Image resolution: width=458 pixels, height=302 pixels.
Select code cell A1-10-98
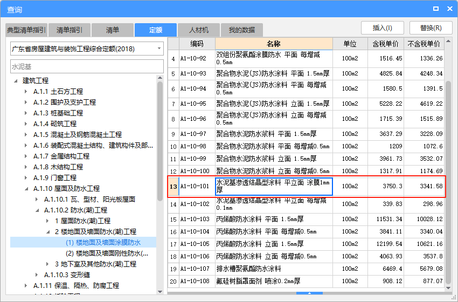point(197,146)
